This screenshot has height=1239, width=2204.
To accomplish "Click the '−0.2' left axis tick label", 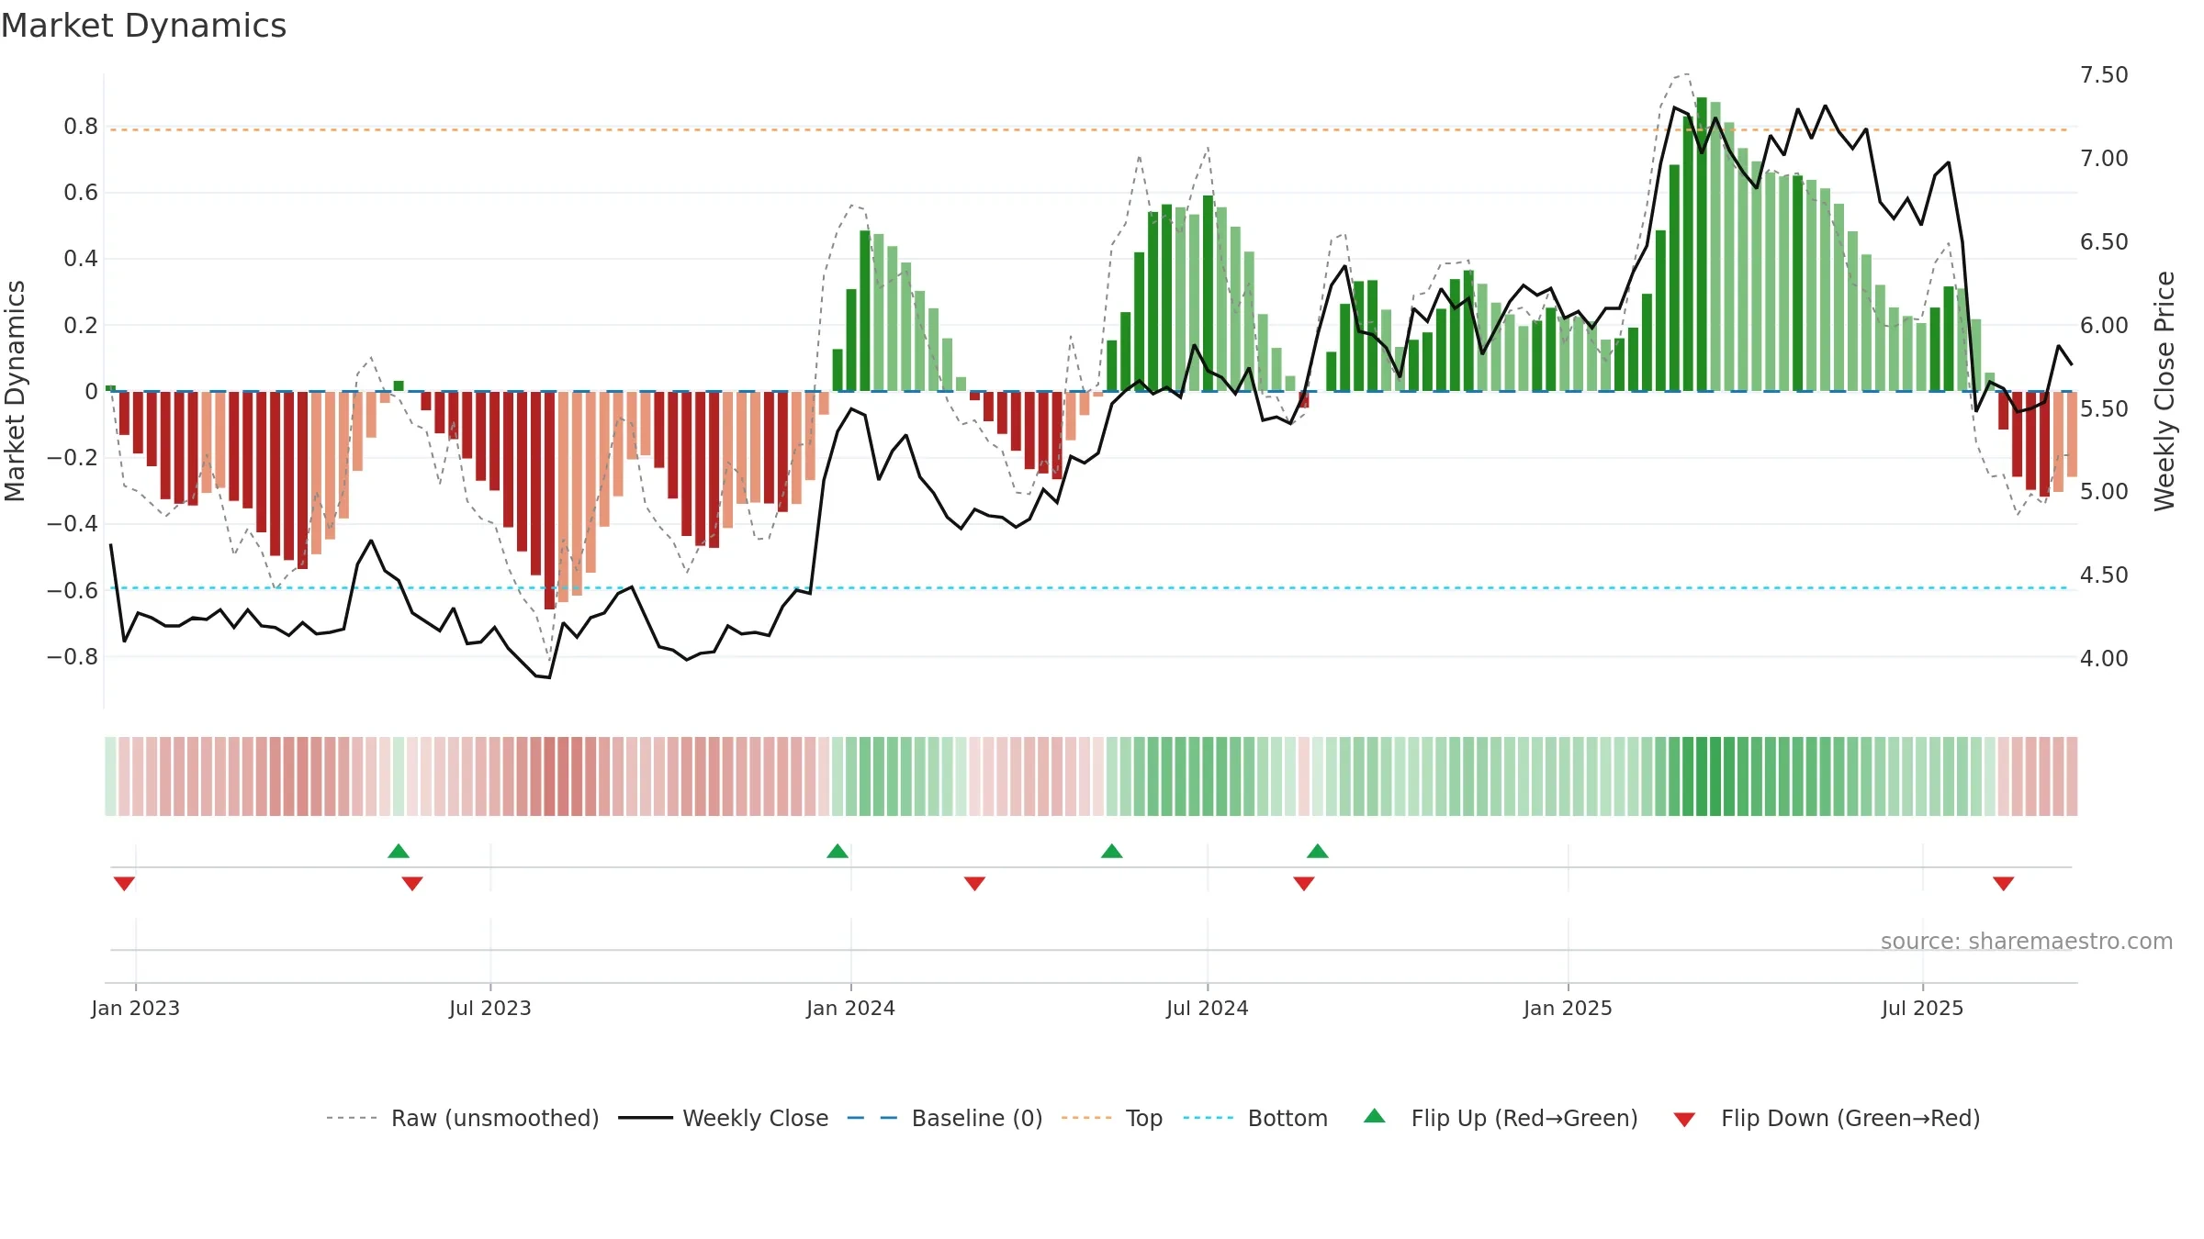I will (x=73, y=458).
